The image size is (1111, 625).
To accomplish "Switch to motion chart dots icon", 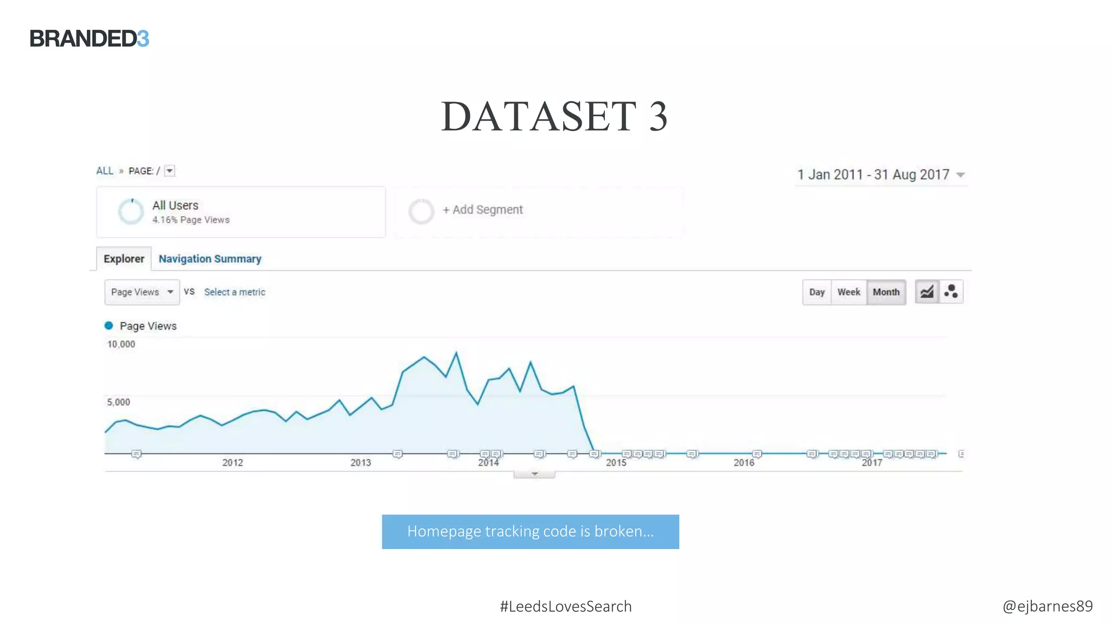I will 951,292.
